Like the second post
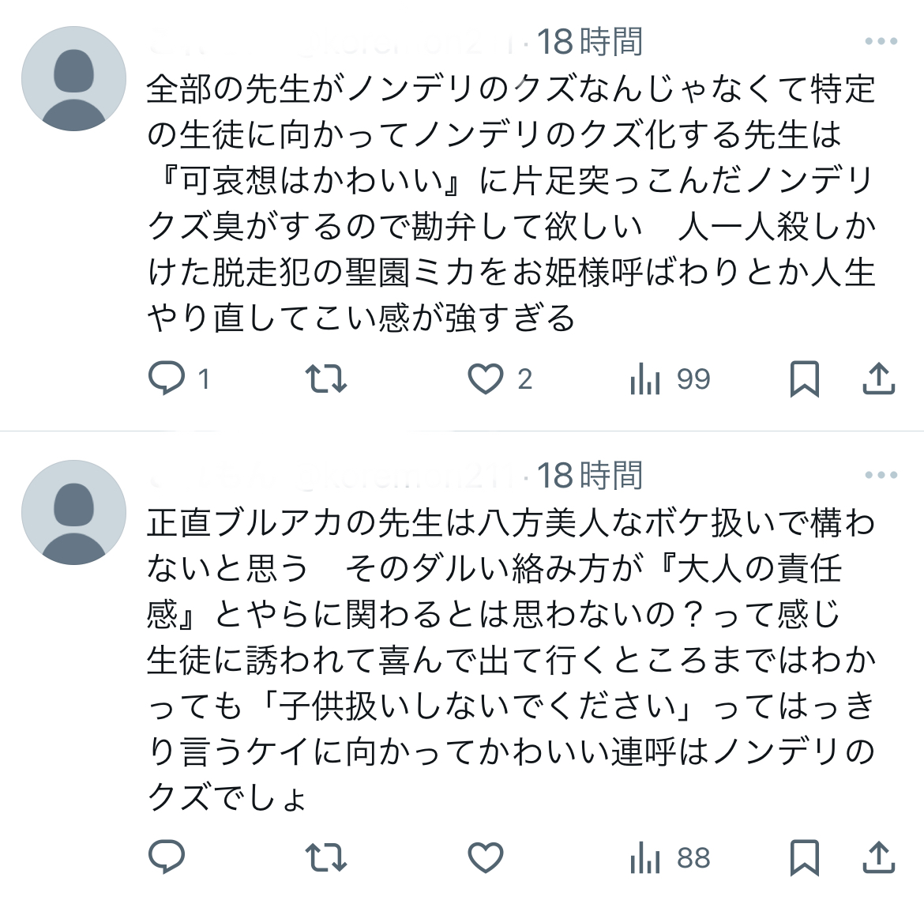 tap(486, 857)
